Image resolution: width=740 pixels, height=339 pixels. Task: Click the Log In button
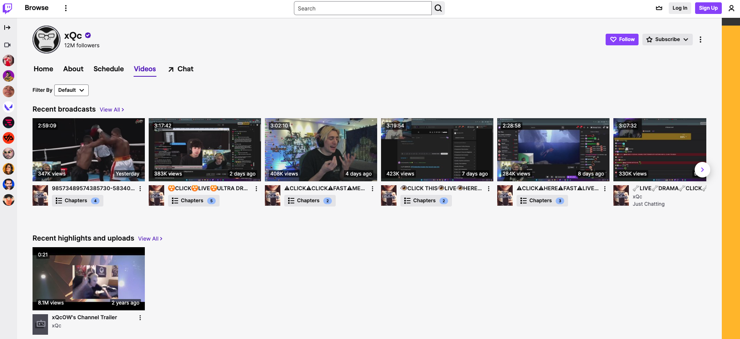680,8
